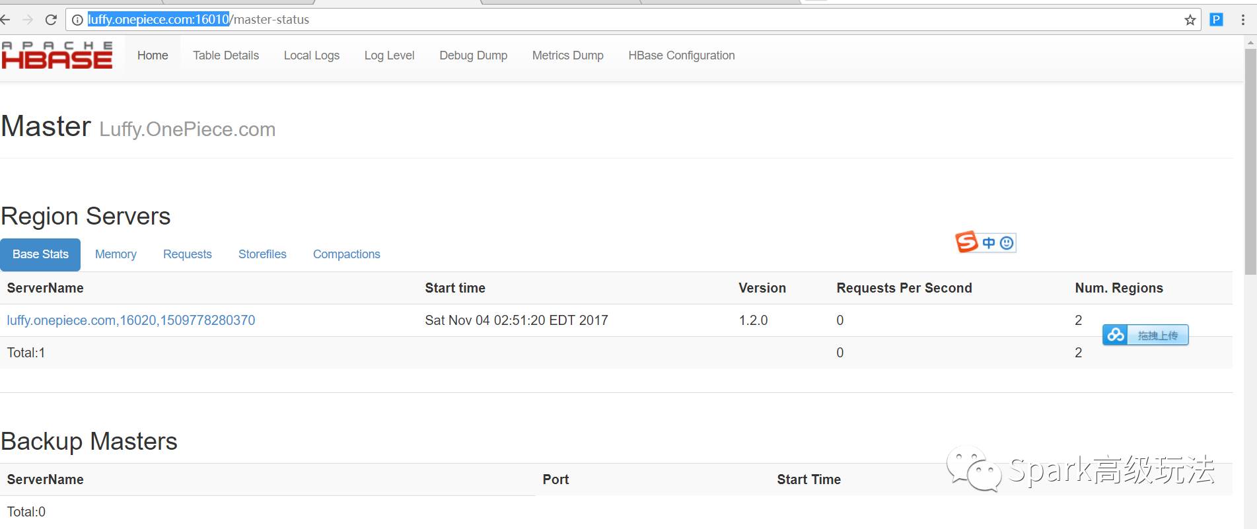Viewport: 1257px width, 529px height.
Task: Open region server luffy.onepiece.com,16020 link
Action: 131,320
